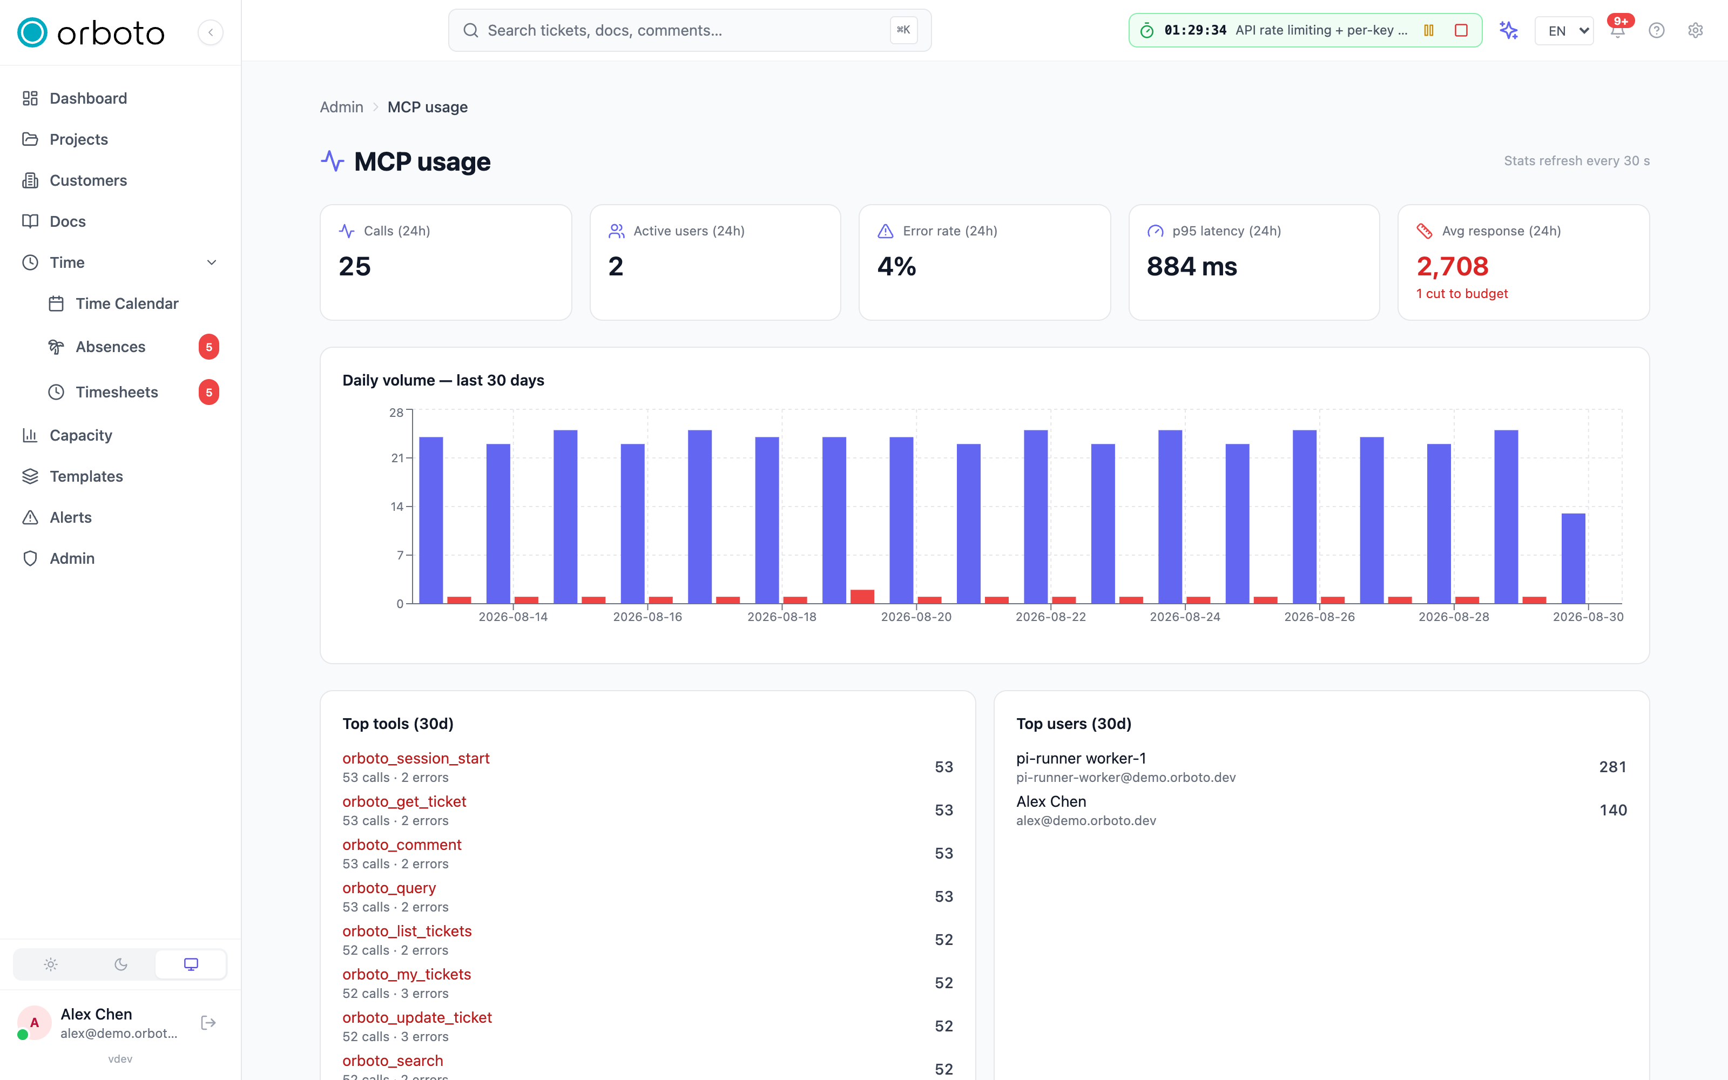Open the orboto_comment tool link
This screenshot has width=1728, height=1080.
pyautogui.click(x=402, y=844)
